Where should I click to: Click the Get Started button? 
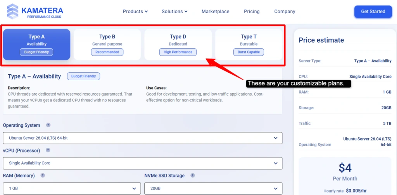(373, 12)
